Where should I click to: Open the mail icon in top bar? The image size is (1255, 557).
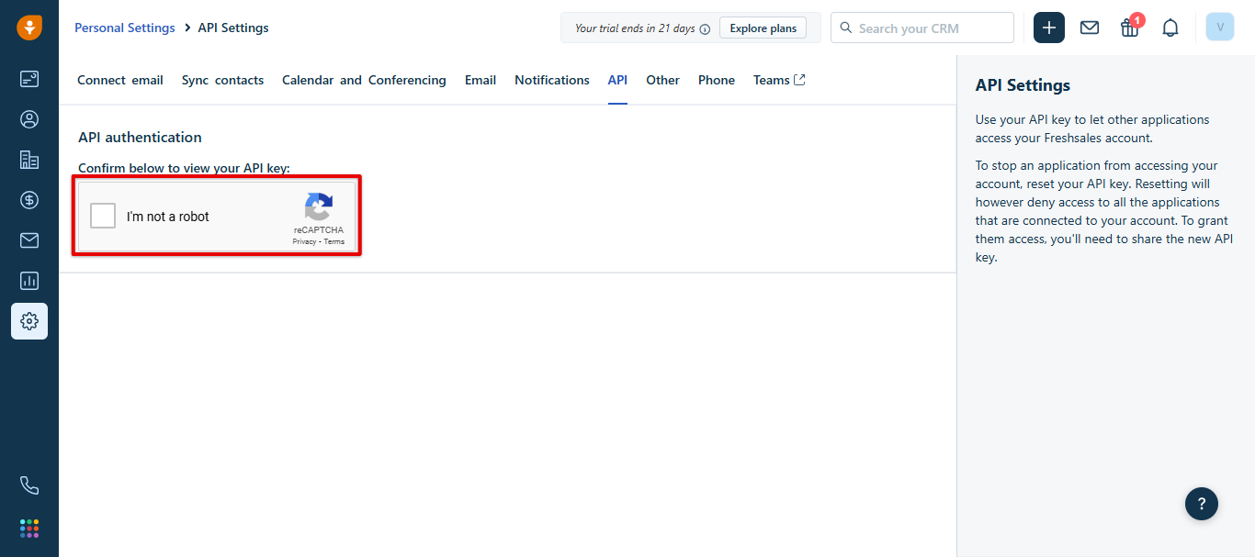[x=1090, y=28]
